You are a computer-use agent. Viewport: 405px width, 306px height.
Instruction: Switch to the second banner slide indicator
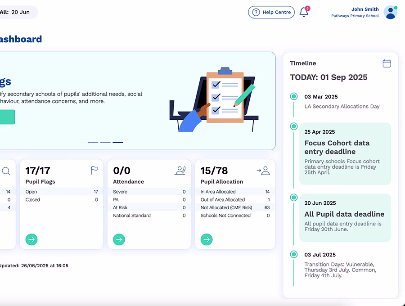pyautogui.click(x=105, y=142)
